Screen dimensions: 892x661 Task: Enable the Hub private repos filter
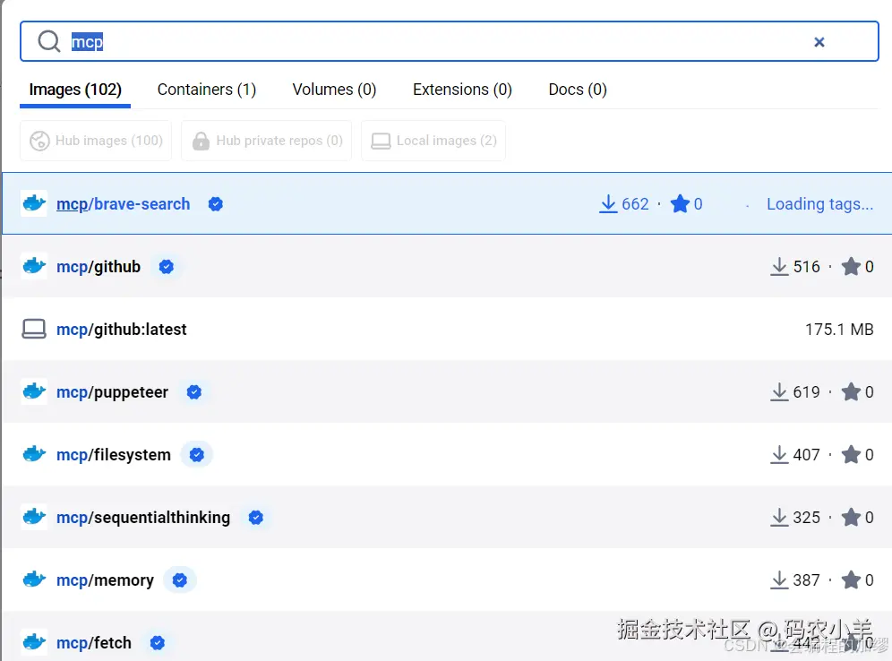[x=266, y=141]
